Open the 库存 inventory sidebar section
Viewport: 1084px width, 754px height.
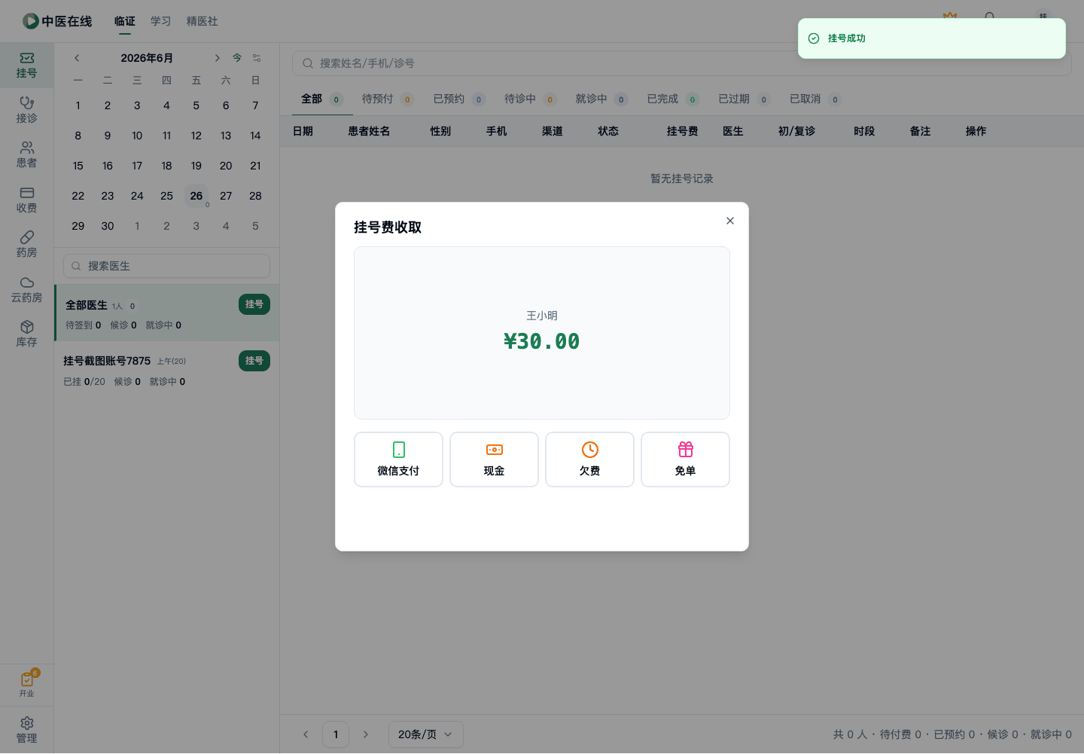pyautogui.click(x=26, y=334)
